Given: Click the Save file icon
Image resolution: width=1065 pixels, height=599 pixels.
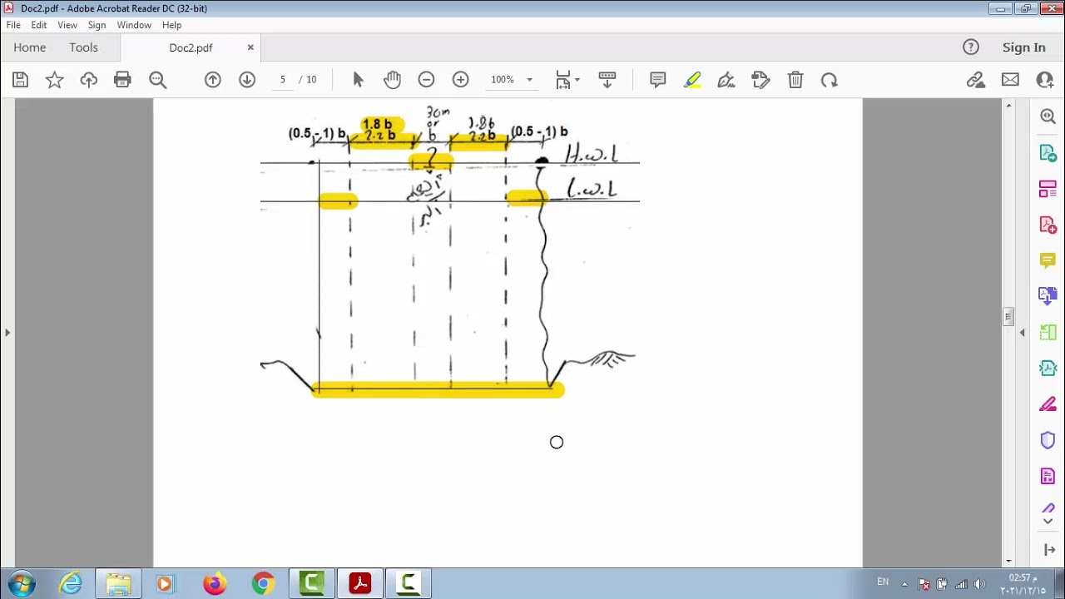Looking at the screenshot, I should tap(20, 80).
